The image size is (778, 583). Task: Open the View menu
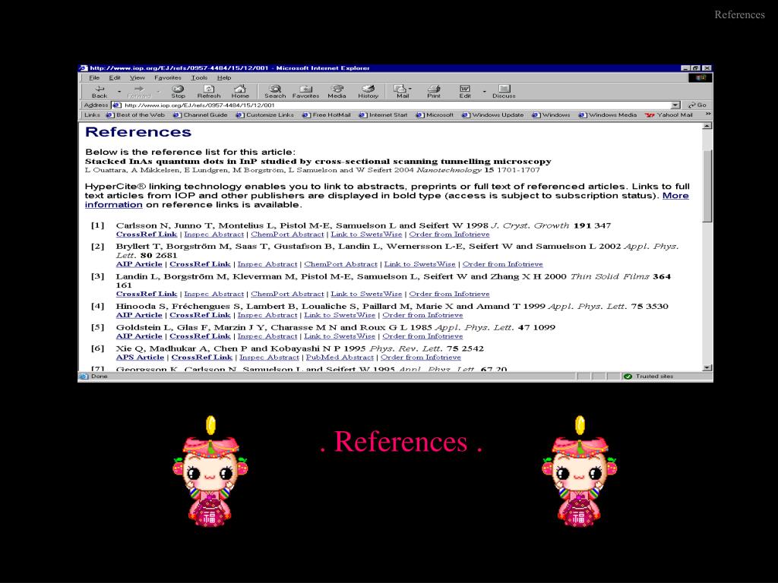click(x=138, y=78)
